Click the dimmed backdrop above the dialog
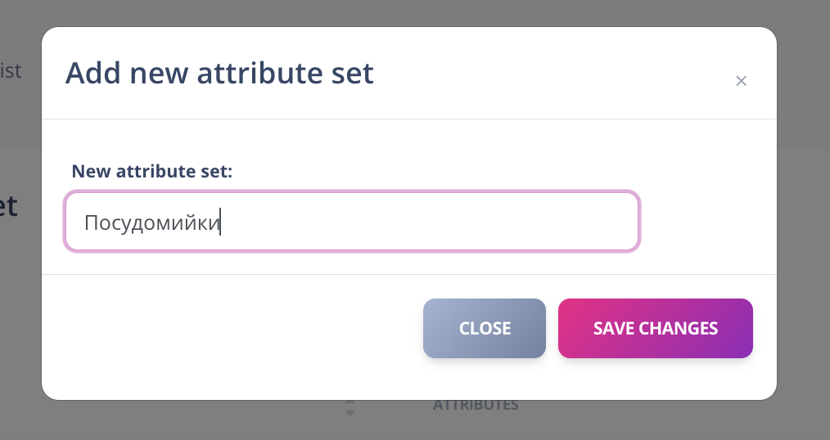830x440 pixels. pos(409,12)
